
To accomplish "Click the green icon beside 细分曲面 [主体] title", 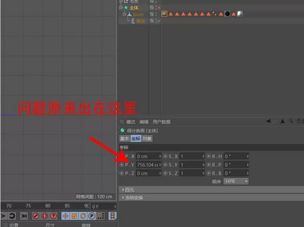I will (123, 130).
